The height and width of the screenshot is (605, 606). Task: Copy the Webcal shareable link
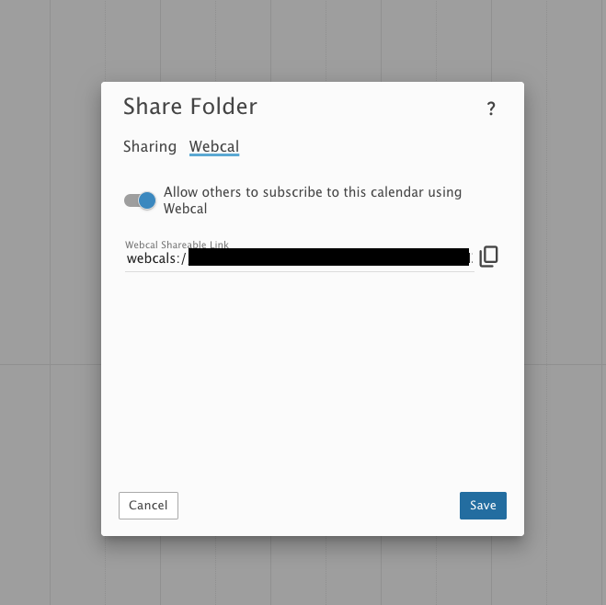[488, 257]
